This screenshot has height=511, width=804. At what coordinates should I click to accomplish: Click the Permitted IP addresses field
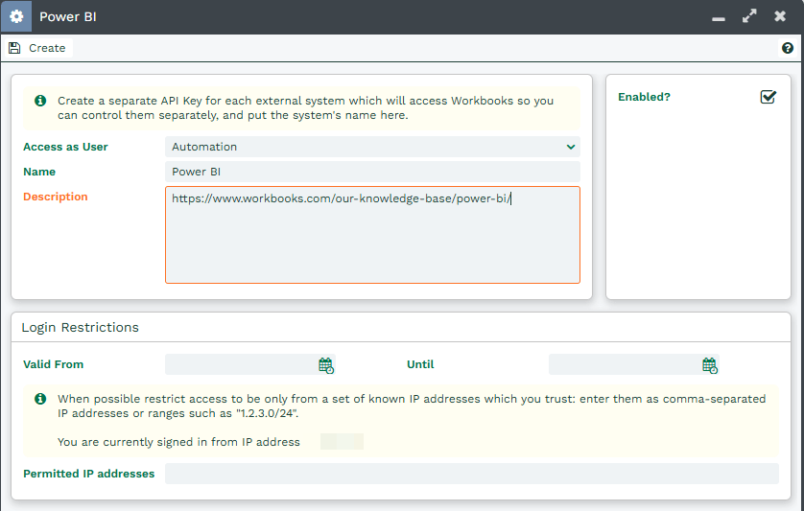[x=472, y=474]
